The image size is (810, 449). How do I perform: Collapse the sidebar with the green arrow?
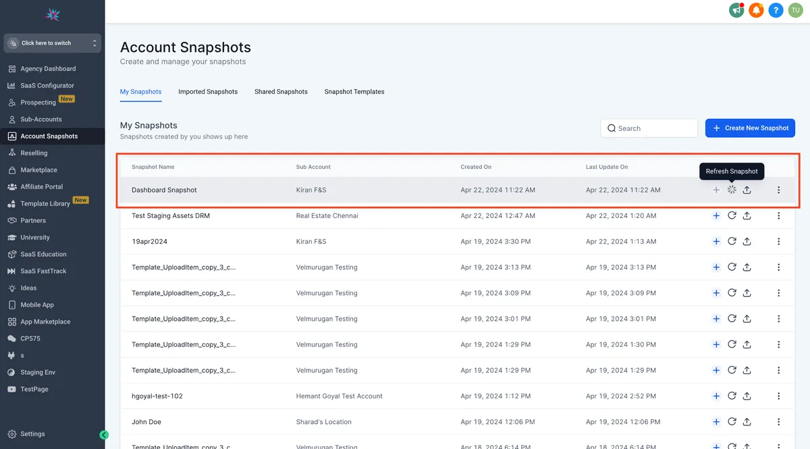point(104,435)
